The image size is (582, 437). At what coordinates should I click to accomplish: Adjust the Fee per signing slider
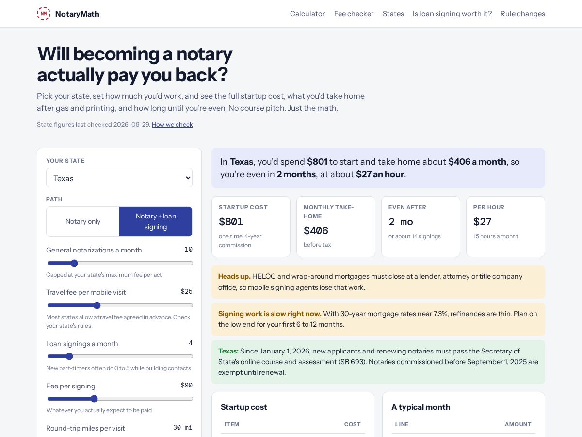(x=120, y=399)
